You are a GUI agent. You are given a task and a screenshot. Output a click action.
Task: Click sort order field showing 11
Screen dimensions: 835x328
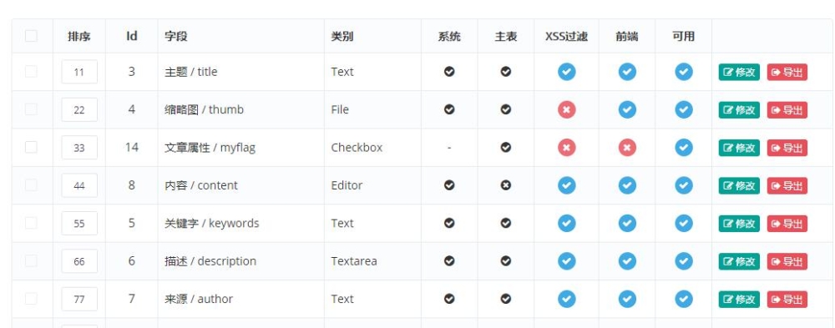coord(79,72)
